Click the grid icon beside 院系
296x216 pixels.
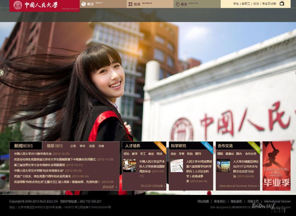pyautogui.click(x=130, y=4)
